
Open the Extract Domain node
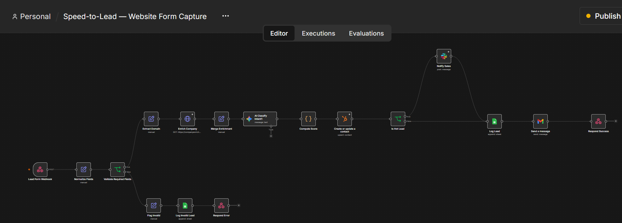pos(151,119)
